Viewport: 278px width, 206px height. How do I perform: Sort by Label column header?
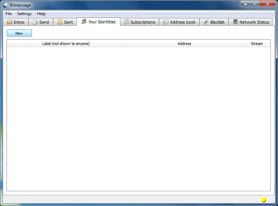point(66,43)
